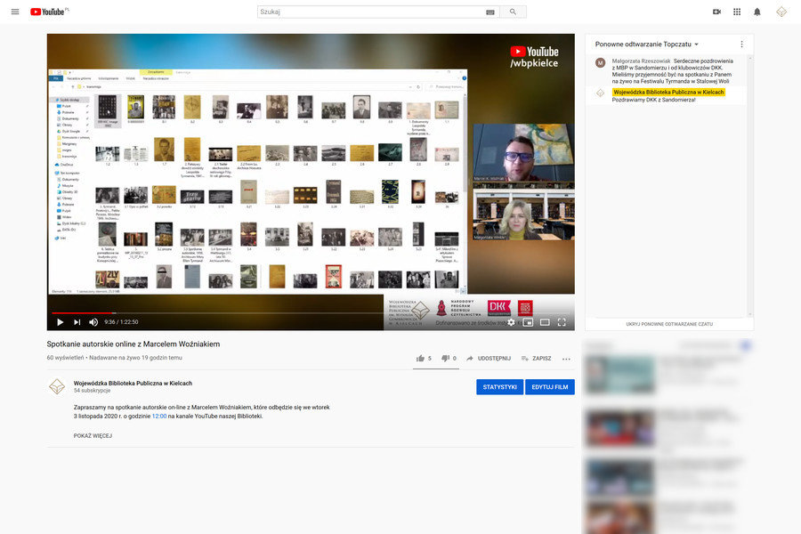Click the STATYSTYKI button

click(x=499, y=387)
